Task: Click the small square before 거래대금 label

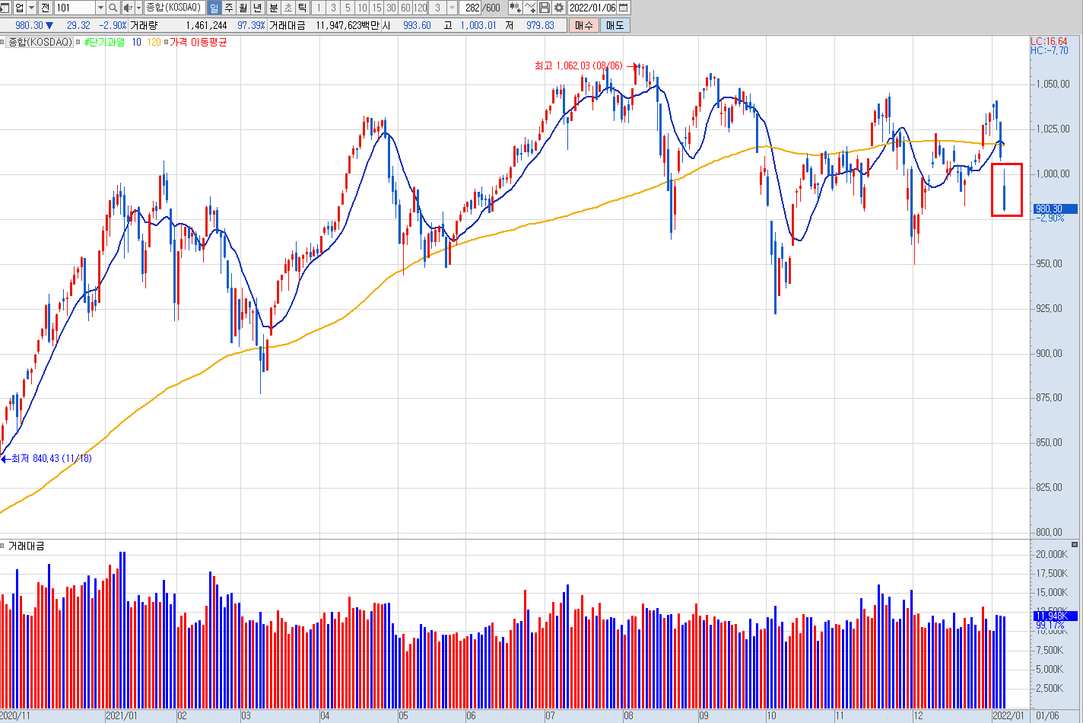Action: point(3,546)
